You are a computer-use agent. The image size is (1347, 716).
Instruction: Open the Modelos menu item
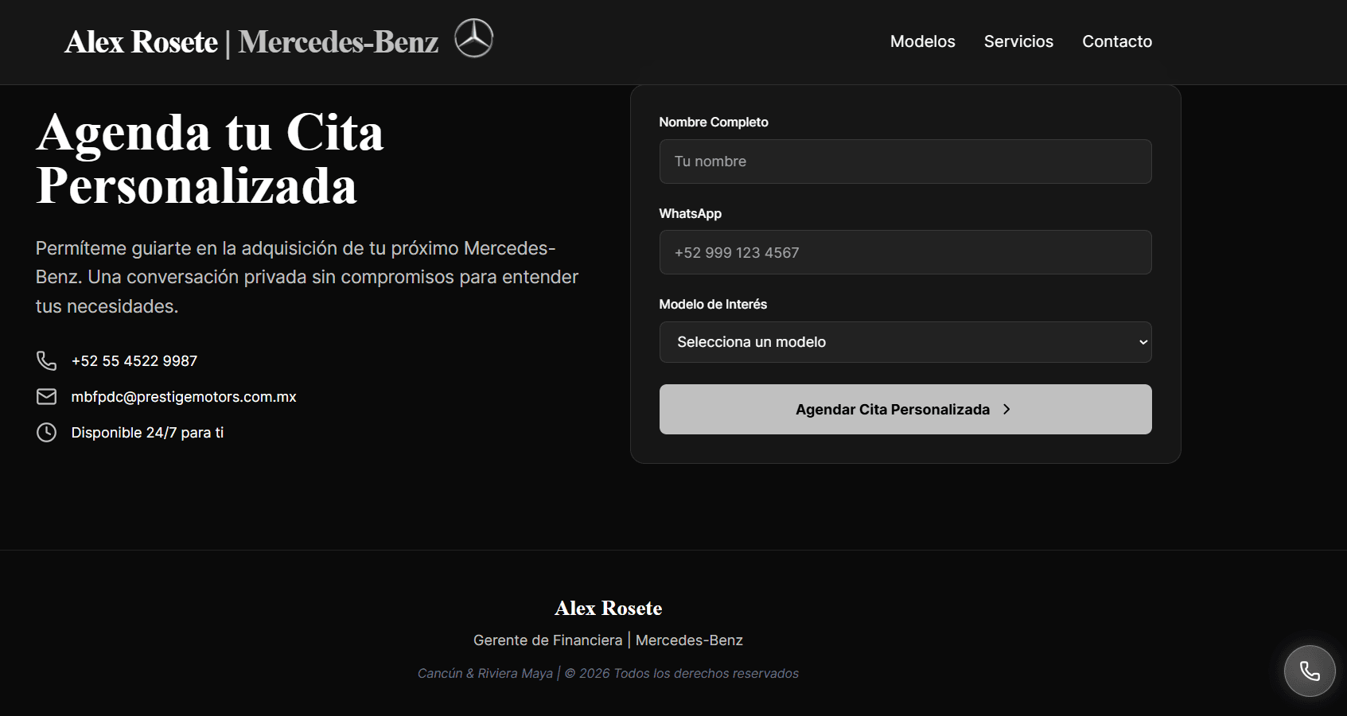click(923, 41)
